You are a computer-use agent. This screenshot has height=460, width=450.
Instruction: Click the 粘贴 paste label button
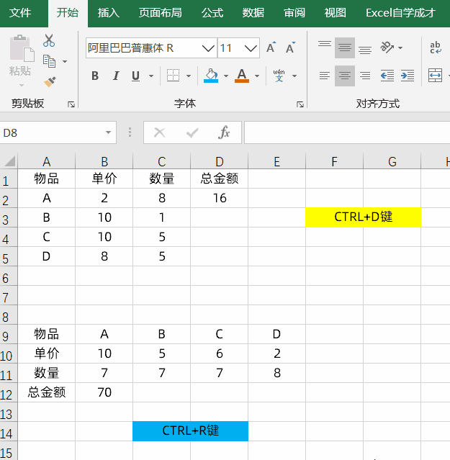(x=20, y=71)
